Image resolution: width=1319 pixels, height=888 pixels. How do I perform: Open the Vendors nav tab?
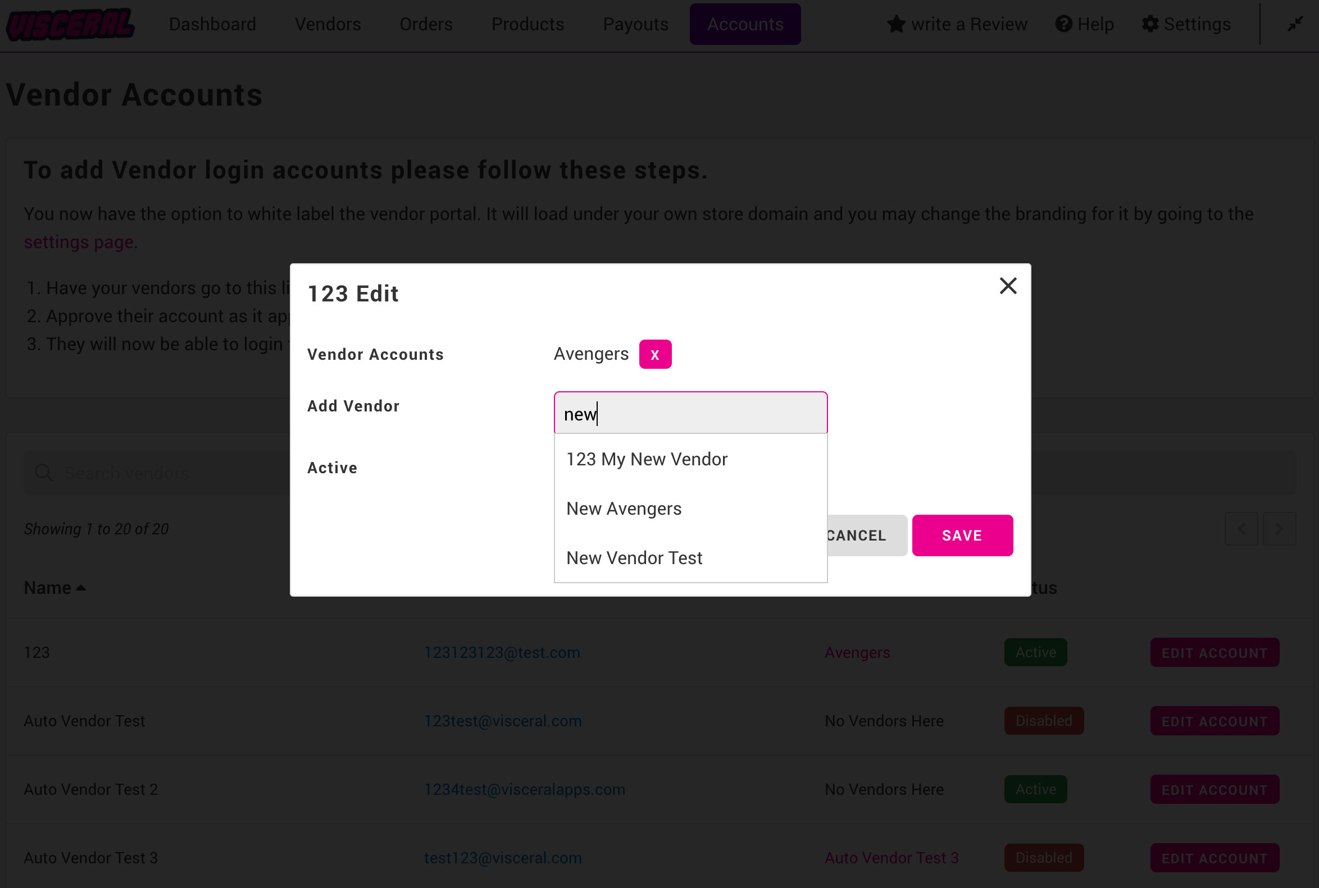(328, 24)
